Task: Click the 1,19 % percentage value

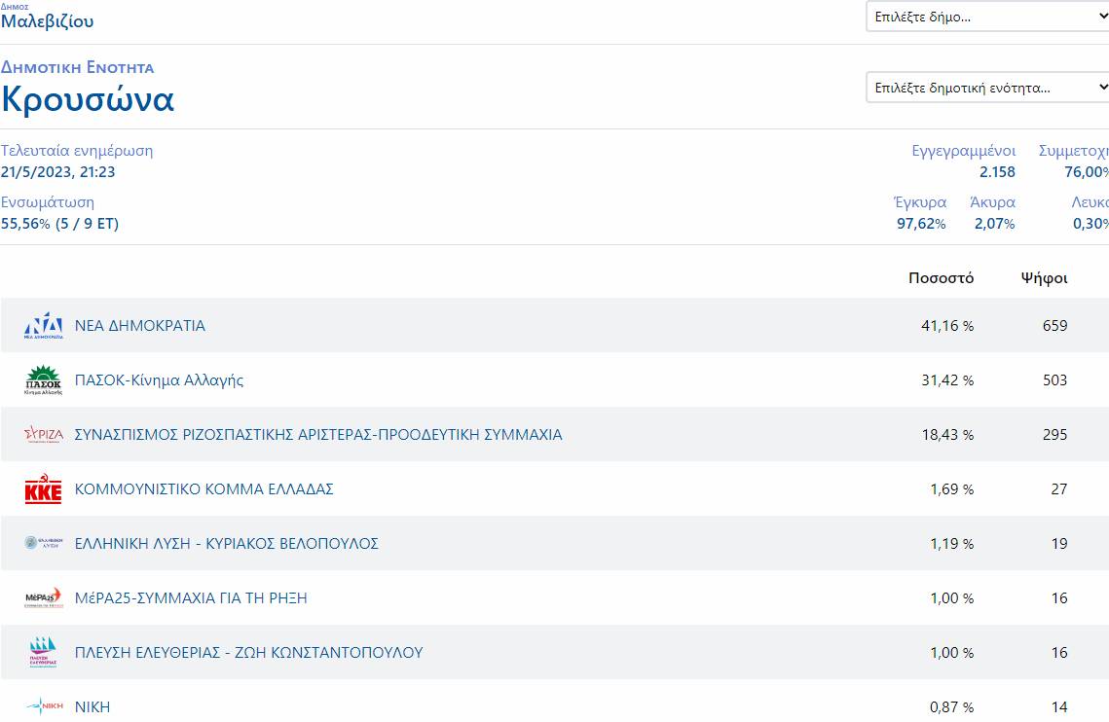Action: point(951,543)
